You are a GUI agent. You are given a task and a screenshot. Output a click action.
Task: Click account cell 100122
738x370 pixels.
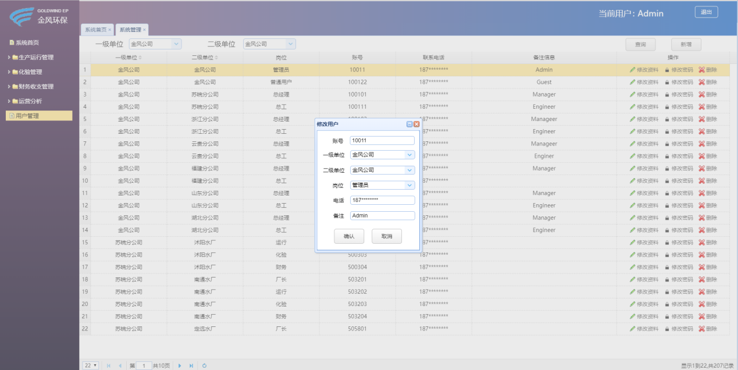[357, 82]
